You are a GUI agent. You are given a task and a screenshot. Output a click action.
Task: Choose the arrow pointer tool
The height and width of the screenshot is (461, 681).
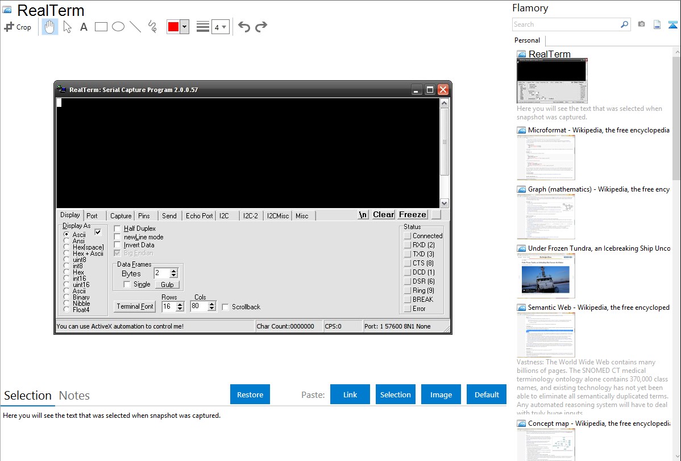67,27
